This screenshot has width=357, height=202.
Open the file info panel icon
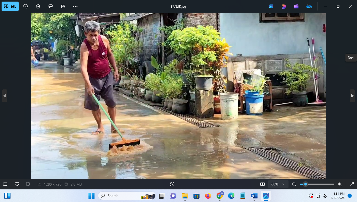coord(28,184)
